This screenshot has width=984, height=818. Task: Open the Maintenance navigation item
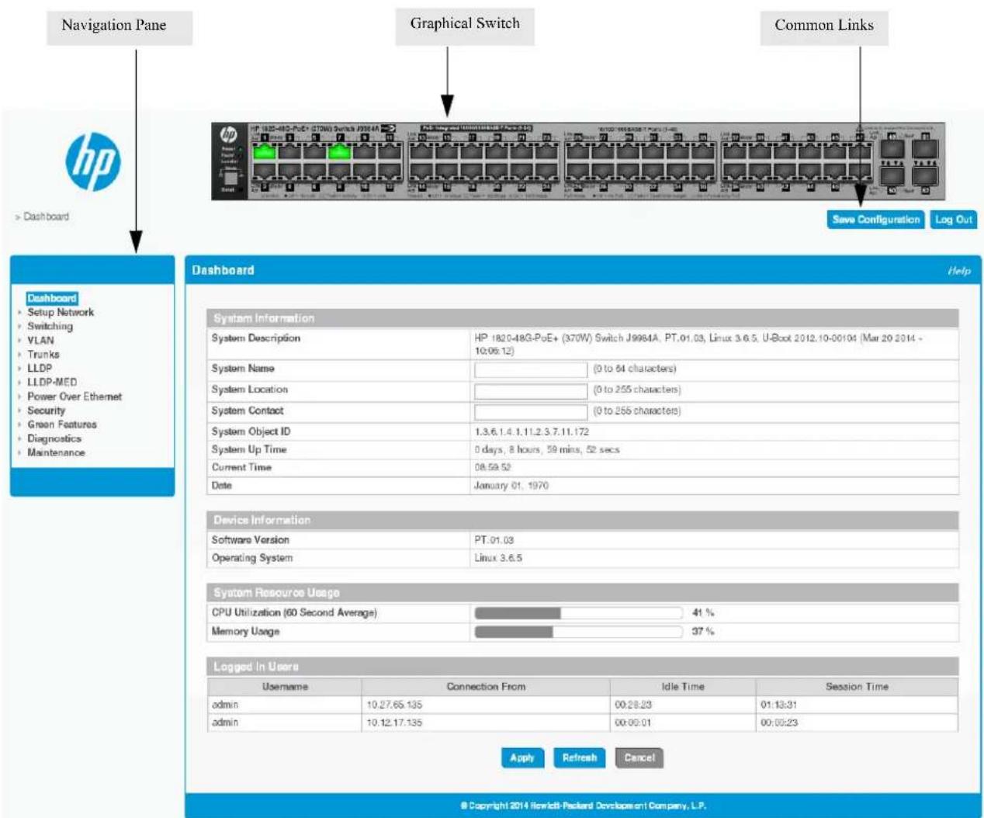56,452
